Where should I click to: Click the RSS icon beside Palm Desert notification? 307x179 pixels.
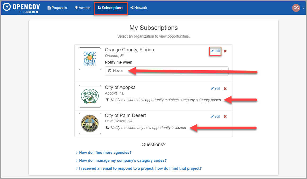(107, 128)
